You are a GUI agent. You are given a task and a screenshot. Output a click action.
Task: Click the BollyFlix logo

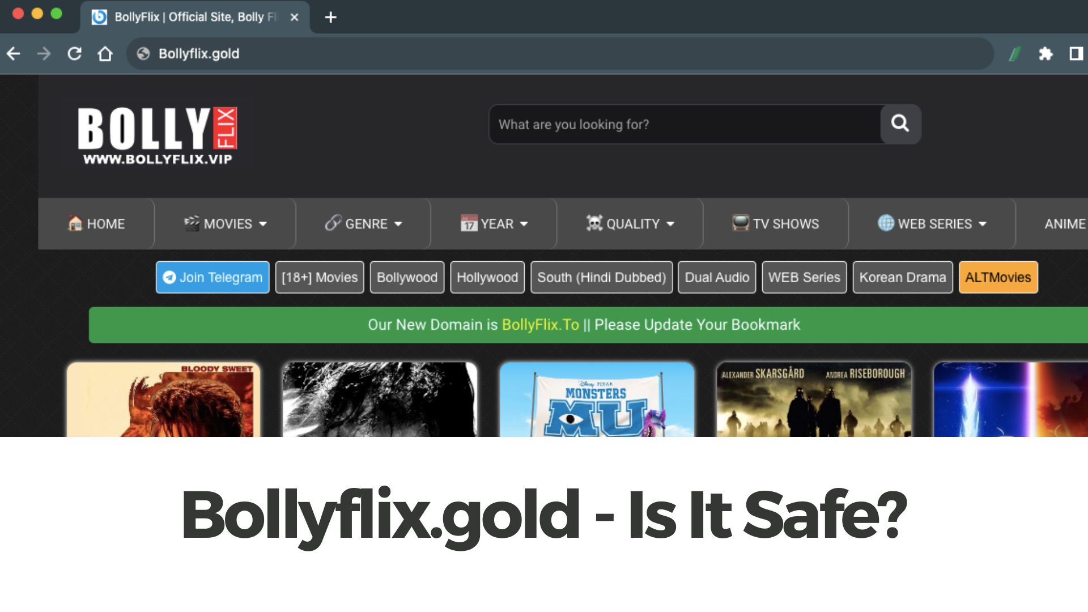[158, 136]
